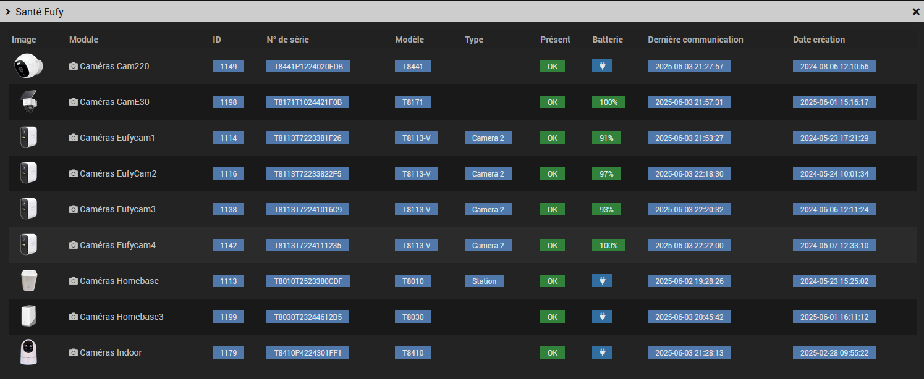Click the power plug icon for Indoor camera
This screenshot has width=924, height=379.
point(602,352)
